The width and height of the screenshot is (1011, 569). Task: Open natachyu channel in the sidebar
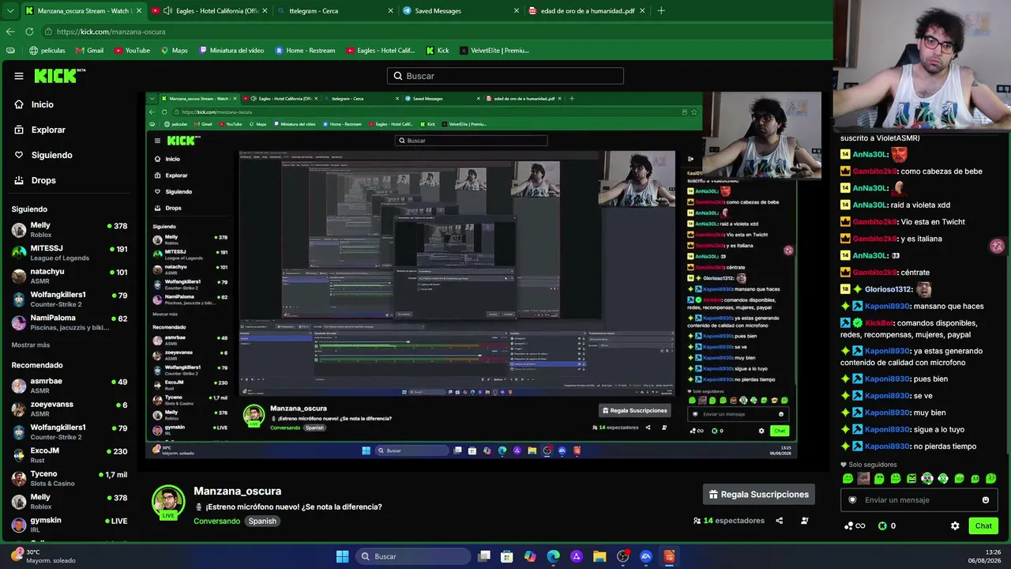tap(70, 276)
